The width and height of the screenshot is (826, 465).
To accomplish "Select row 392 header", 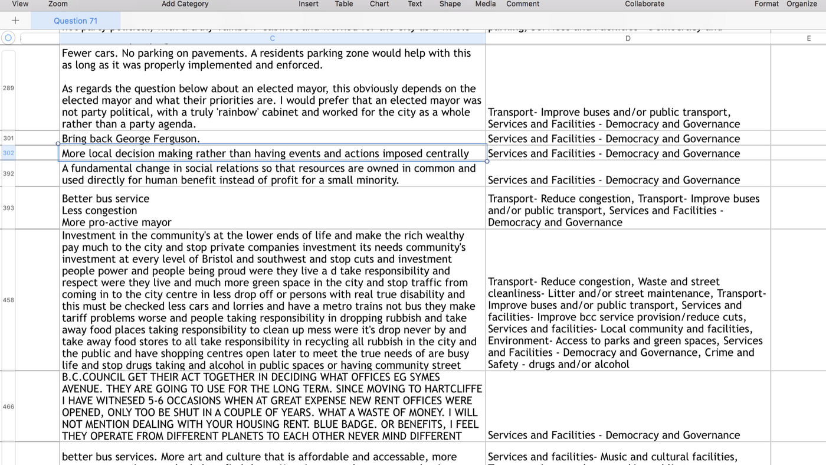I will (8, 173).
